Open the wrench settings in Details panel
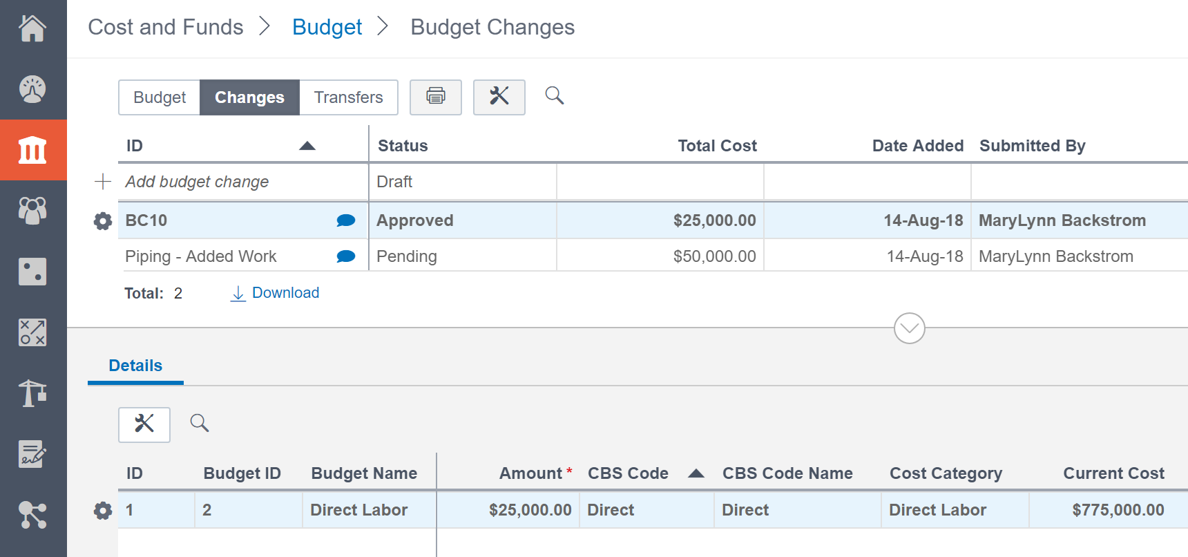 (x=144, y=424)
